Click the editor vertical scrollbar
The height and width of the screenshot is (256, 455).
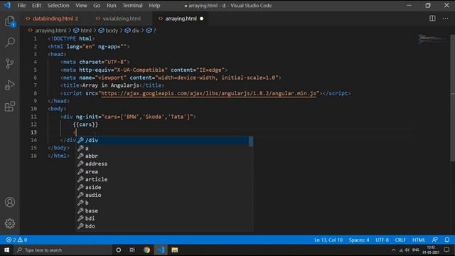point(452,97)
